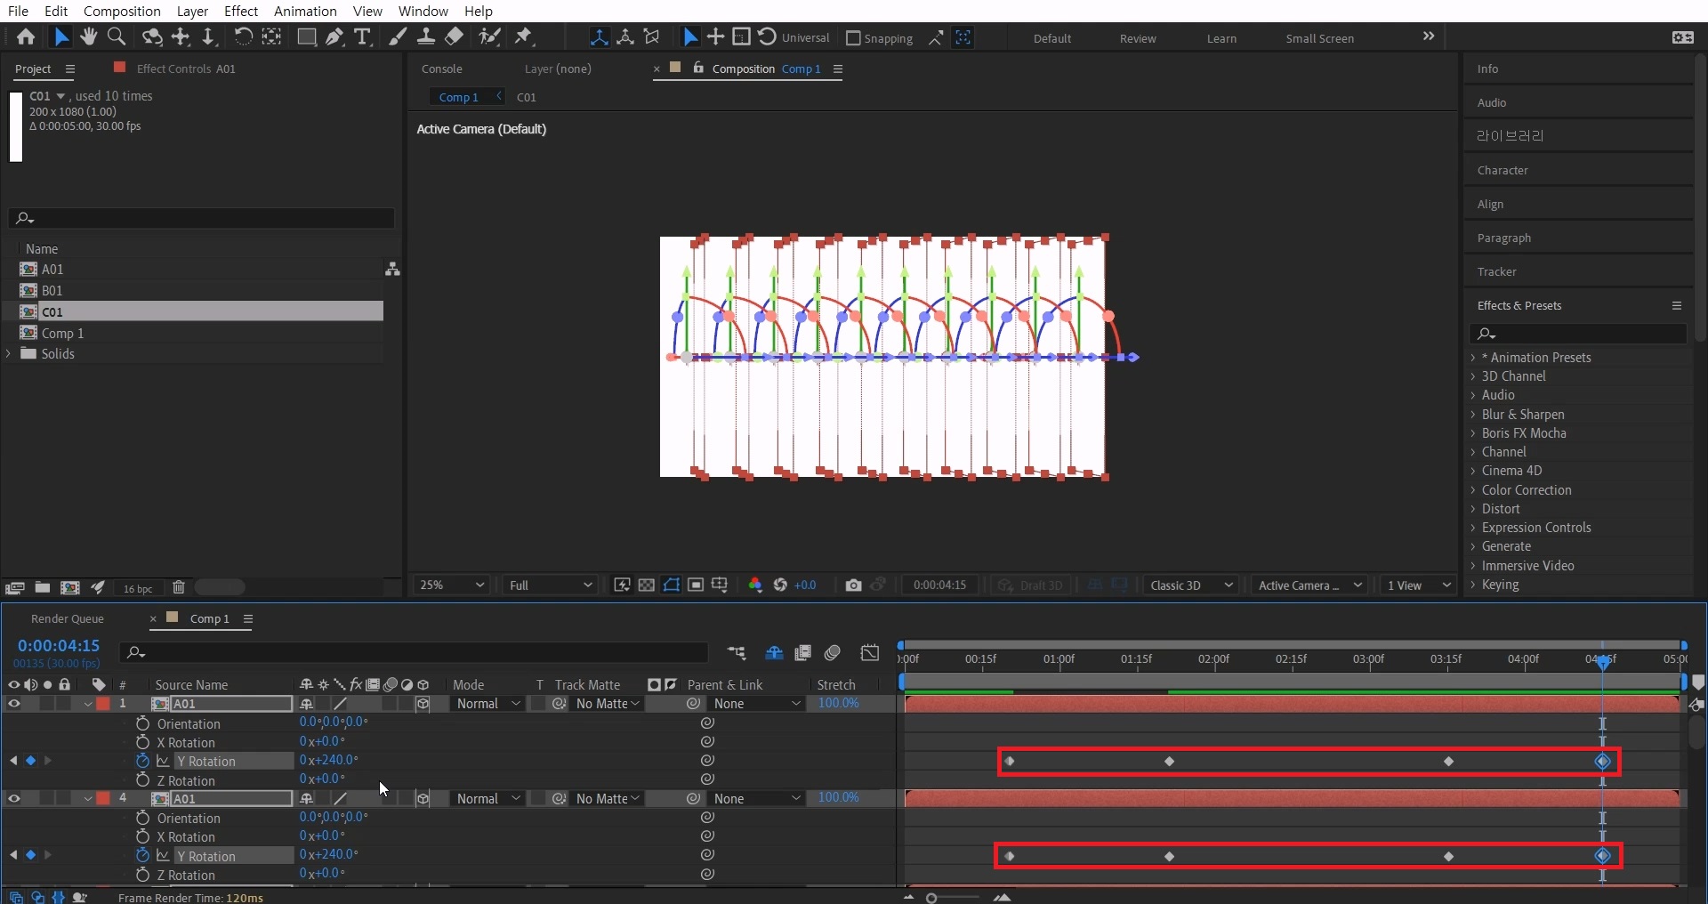Toggle Y Rotation stopwatch on layer 4

(x=142, y=855)
